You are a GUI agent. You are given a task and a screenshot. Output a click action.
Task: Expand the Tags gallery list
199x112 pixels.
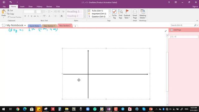(110, 16)
